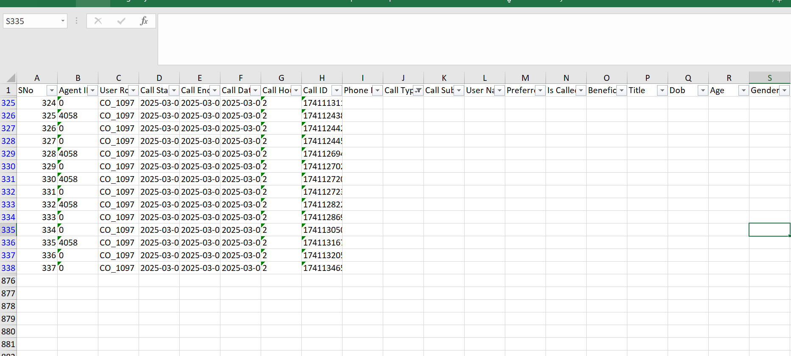Open the active filter icon on Call Type
Viewport: 791px width, 356px height.
click(418, 90)
